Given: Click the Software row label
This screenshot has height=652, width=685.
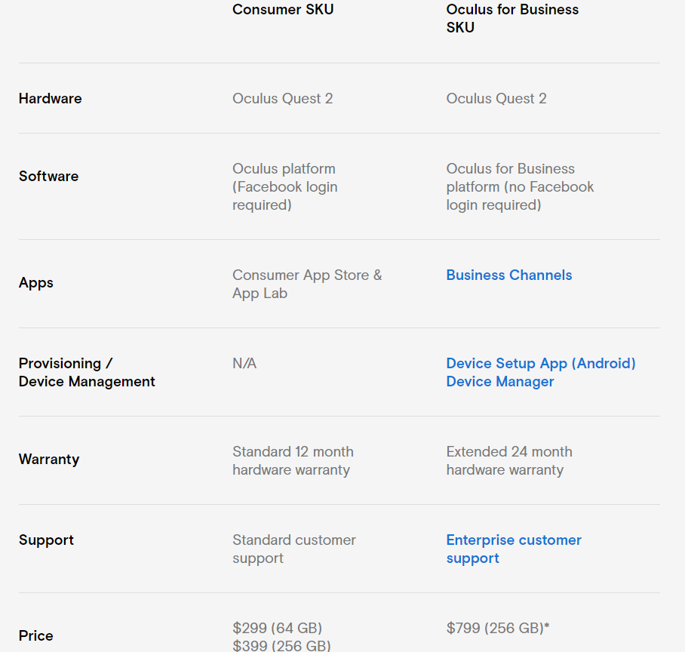Looking at the screenshot, I should tap(48, 177).
